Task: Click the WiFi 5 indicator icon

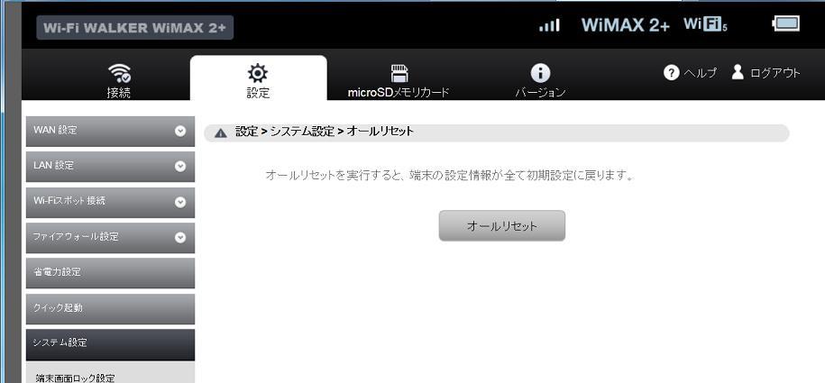Action: pos(706,24)
